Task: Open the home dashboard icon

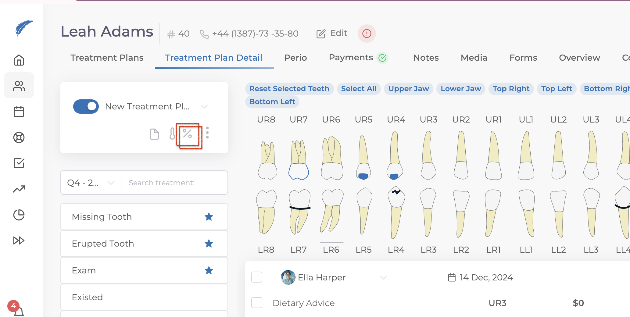Action: pos(19,60)
